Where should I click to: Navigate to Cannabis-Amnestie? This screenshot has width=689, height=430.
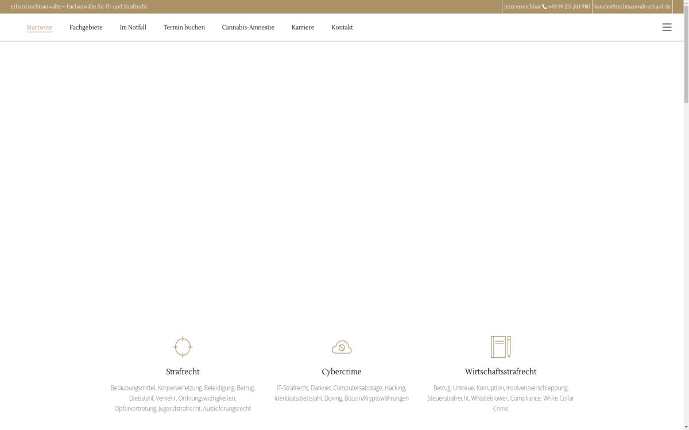[x=248, y=28]
